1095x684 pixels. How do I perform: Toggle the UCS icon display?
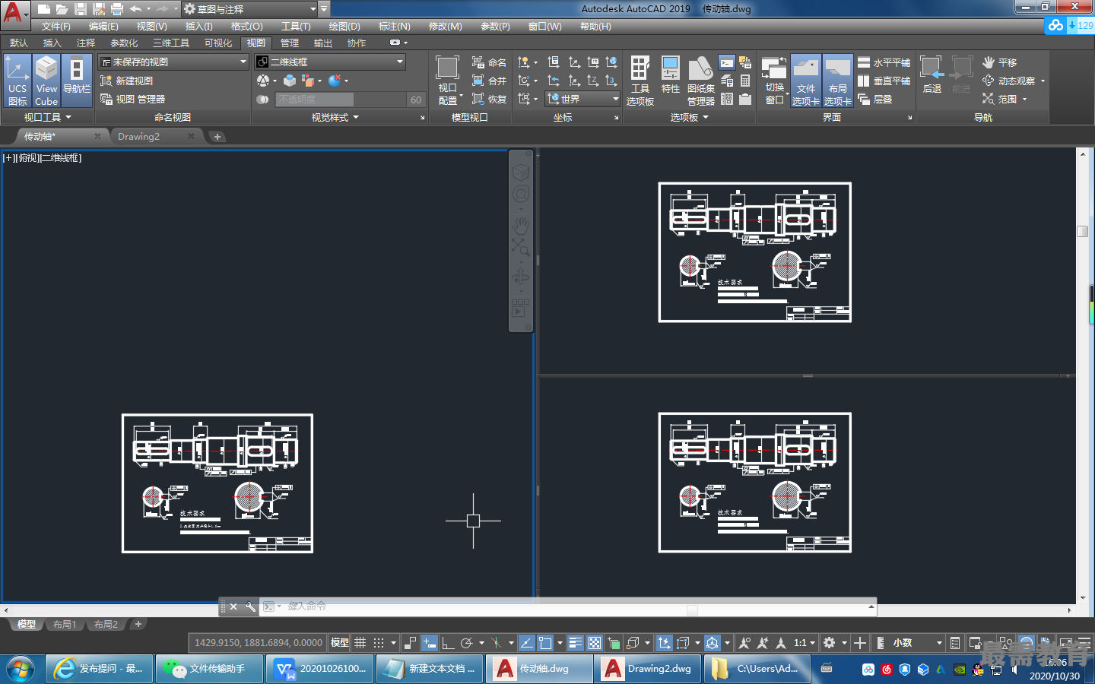pos(17,80)
